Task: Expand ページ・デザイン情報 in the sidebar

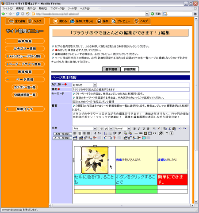Action: coord(25,64)
